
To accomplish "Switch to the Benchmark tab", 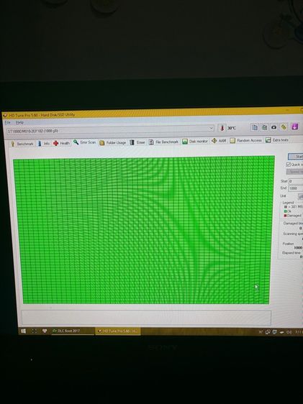I will (22, 144).
